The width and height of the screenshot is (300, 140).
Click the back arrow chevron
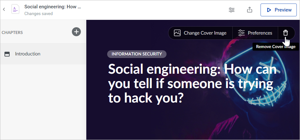(4, 10)
